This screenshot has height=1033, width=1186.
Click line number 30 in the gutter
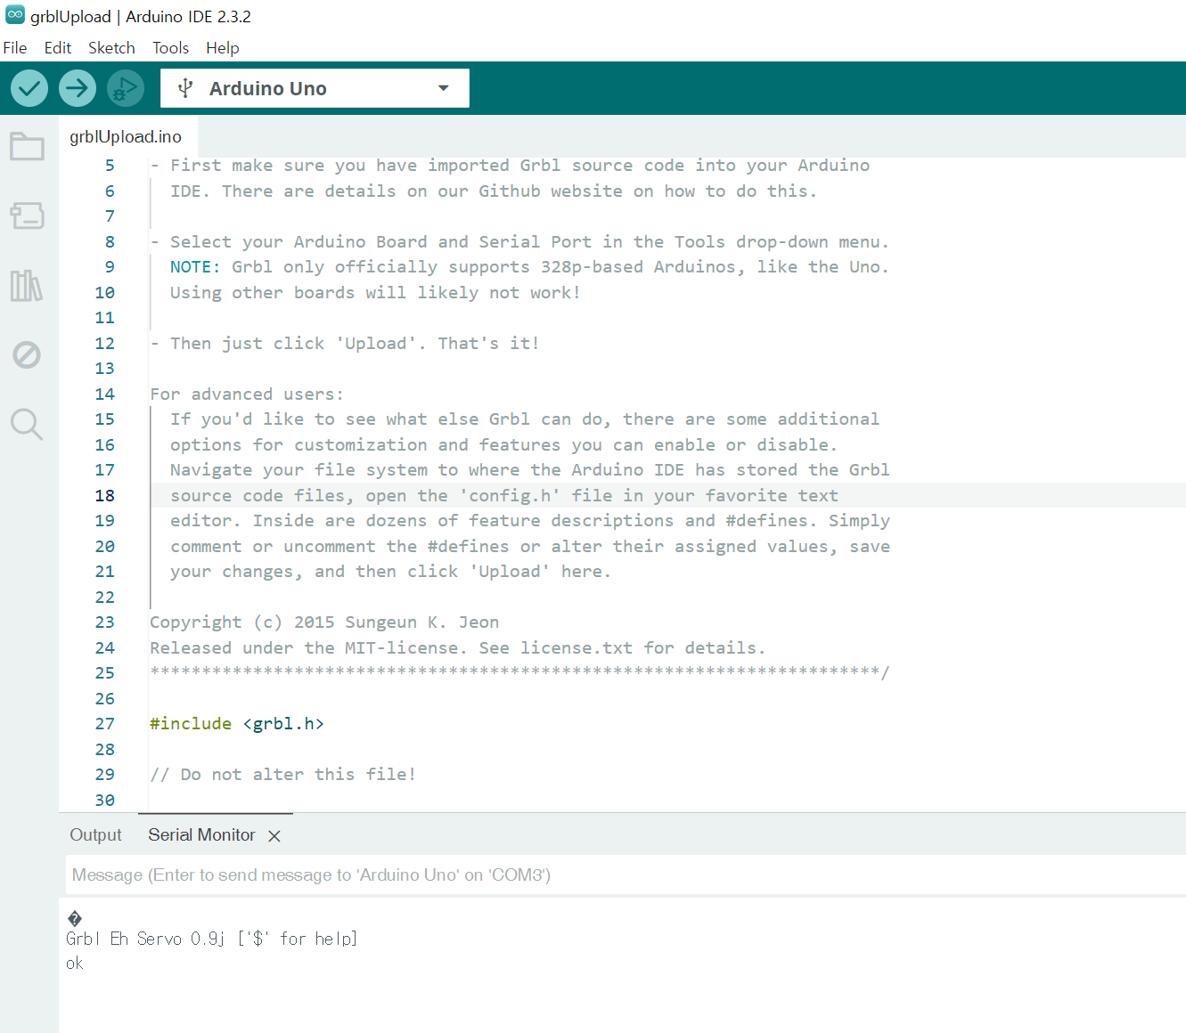pos(105,801)
